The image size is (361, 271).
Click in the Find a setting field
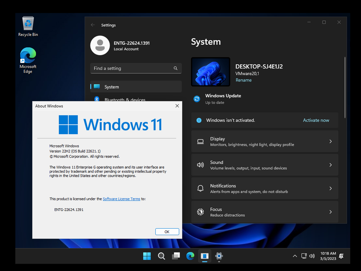tap(136, 68)
